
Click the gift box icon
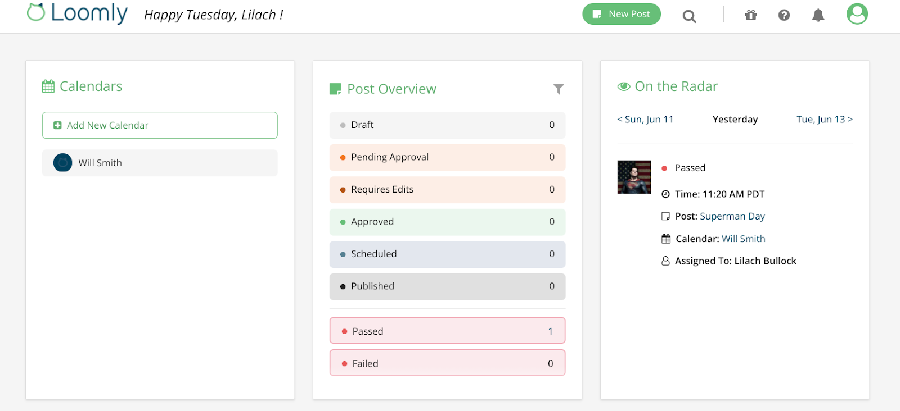(751, 15)
